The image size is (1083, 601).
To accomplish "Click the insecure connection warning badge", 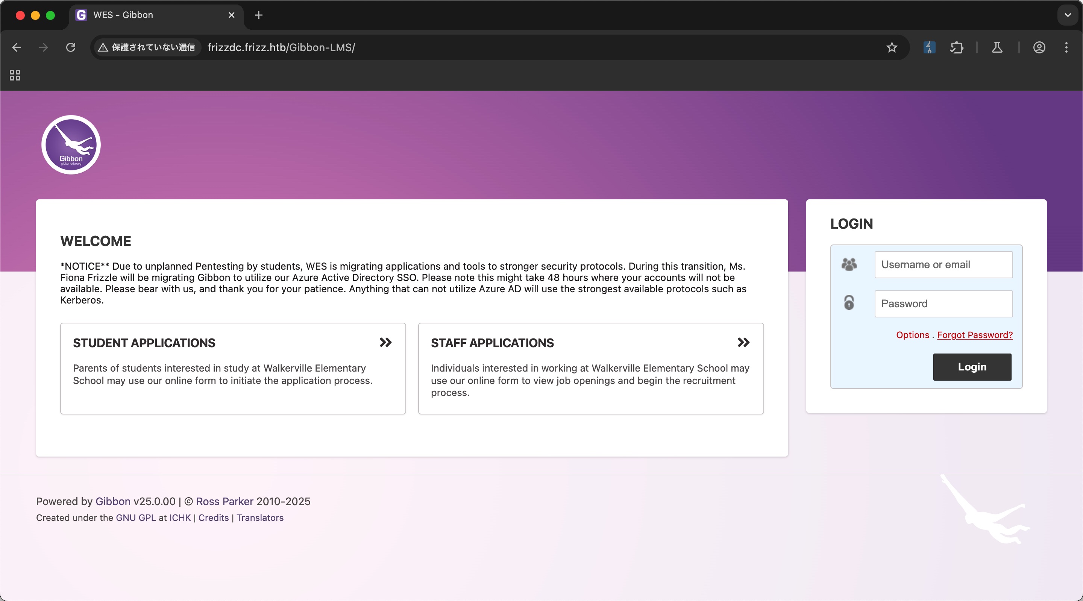I will tap(147, 47).
